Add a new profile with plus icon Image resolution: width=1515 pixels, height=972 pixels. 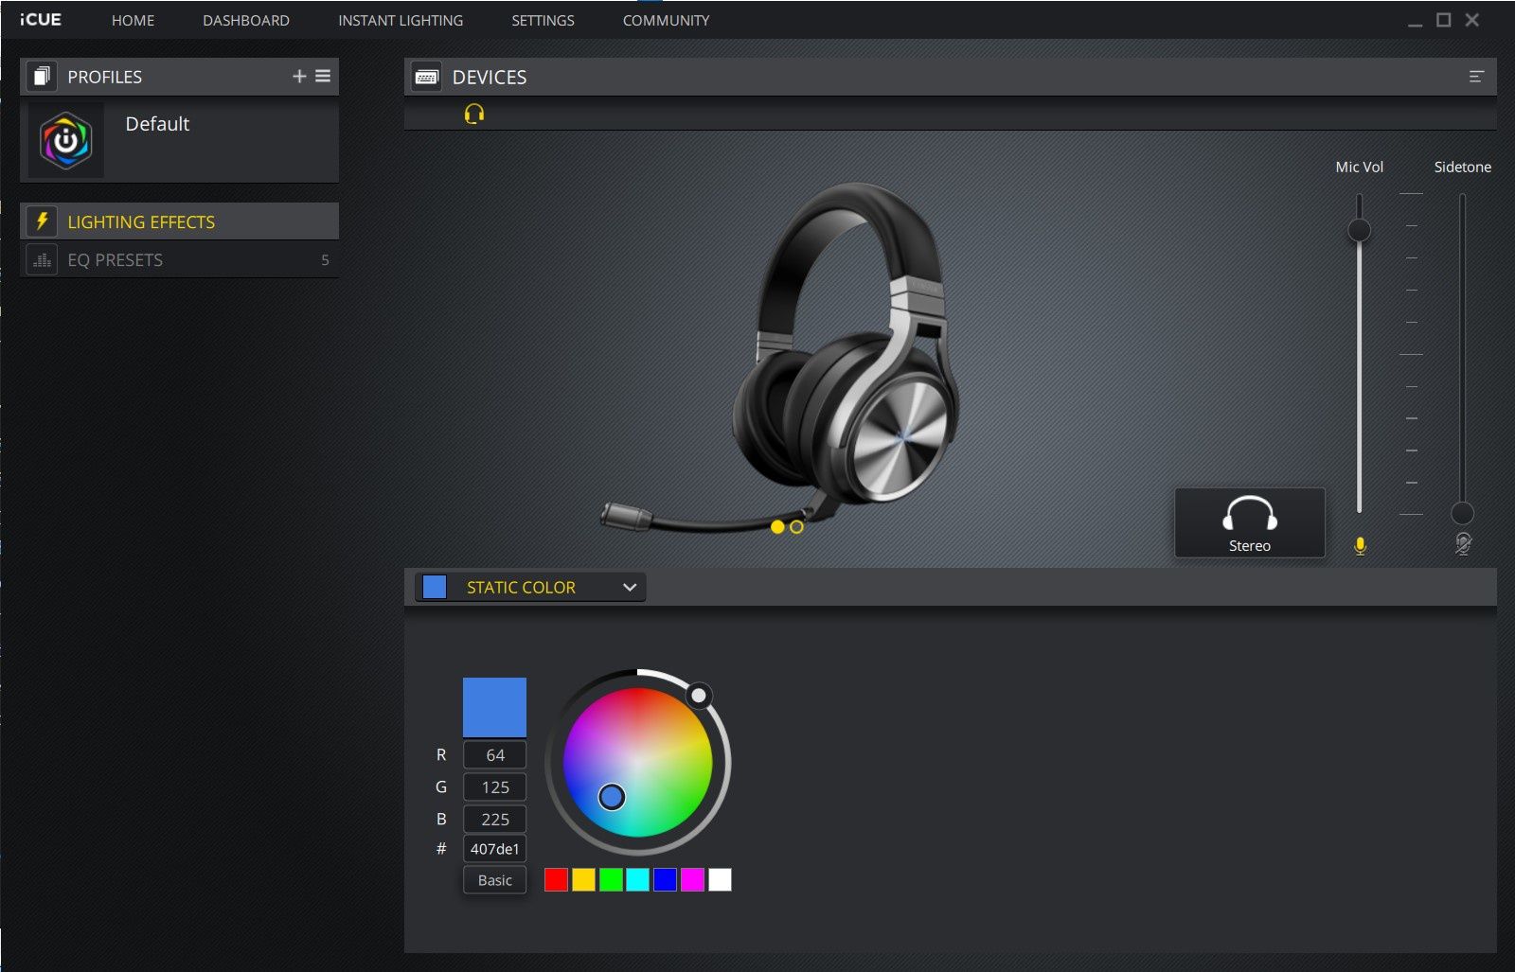299,76
